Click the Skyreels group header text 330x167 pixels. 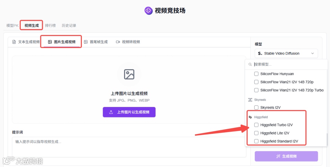260,100
